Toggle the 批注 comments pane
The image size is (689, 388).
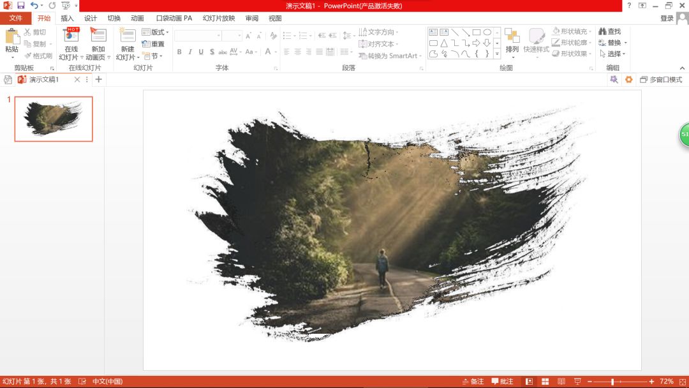coord(502,382)
